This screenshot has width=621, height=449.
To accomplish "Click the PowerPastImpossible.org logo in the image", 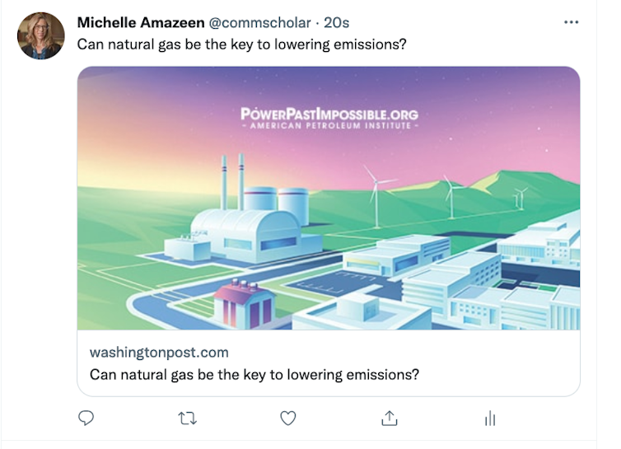I will pos(329,114).
